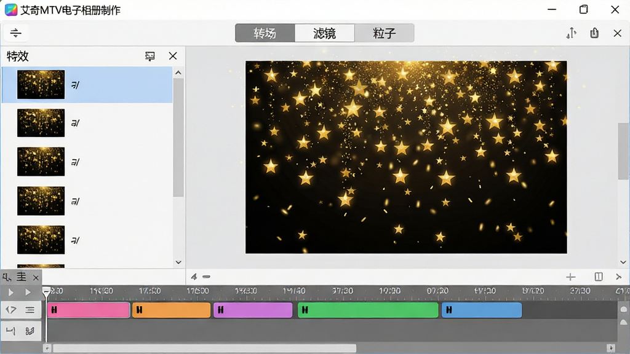Click the marker icon on the pink clip
This screenshot has height=354, width=630.
tap(54, 310)
